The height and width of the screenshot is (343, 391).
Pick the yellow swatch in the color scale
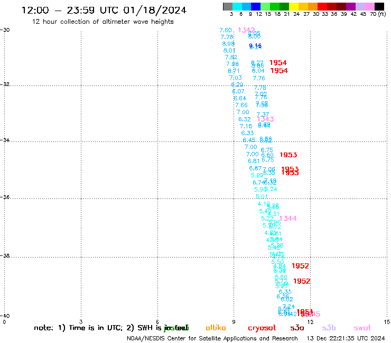293,6
